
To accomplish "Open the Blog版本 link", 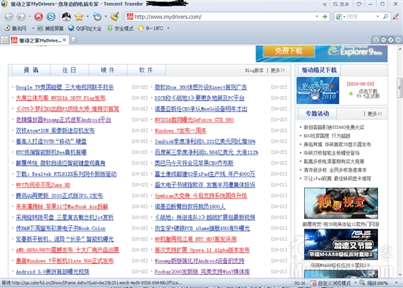I will [254, 70].
